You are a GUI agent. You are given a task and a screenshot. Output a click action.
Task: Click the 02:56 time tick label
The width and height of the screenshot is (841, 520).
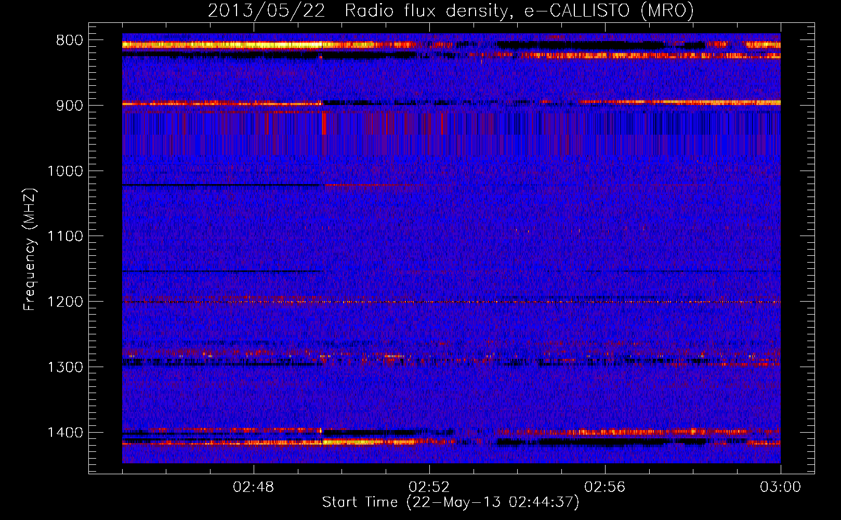[x=605, y=487]
